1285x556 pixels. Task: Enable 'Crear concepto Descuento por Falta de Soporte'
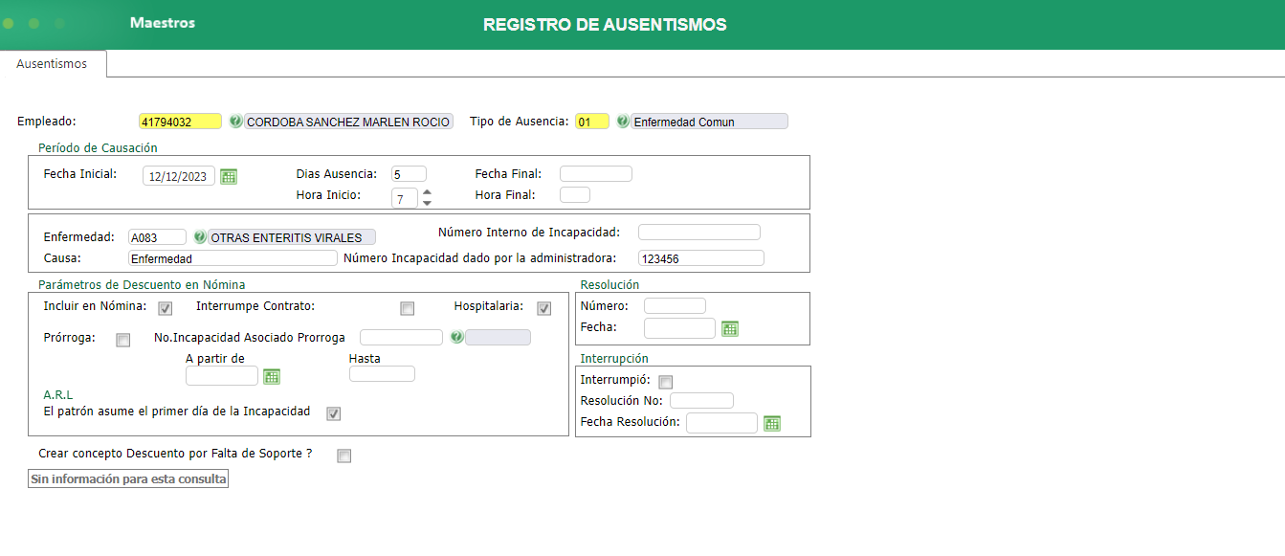tap(343, 456)
